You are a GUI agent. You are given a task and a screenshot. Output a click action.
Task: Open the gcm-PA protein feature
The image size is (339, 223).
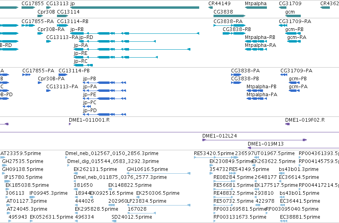click(294, 91)
